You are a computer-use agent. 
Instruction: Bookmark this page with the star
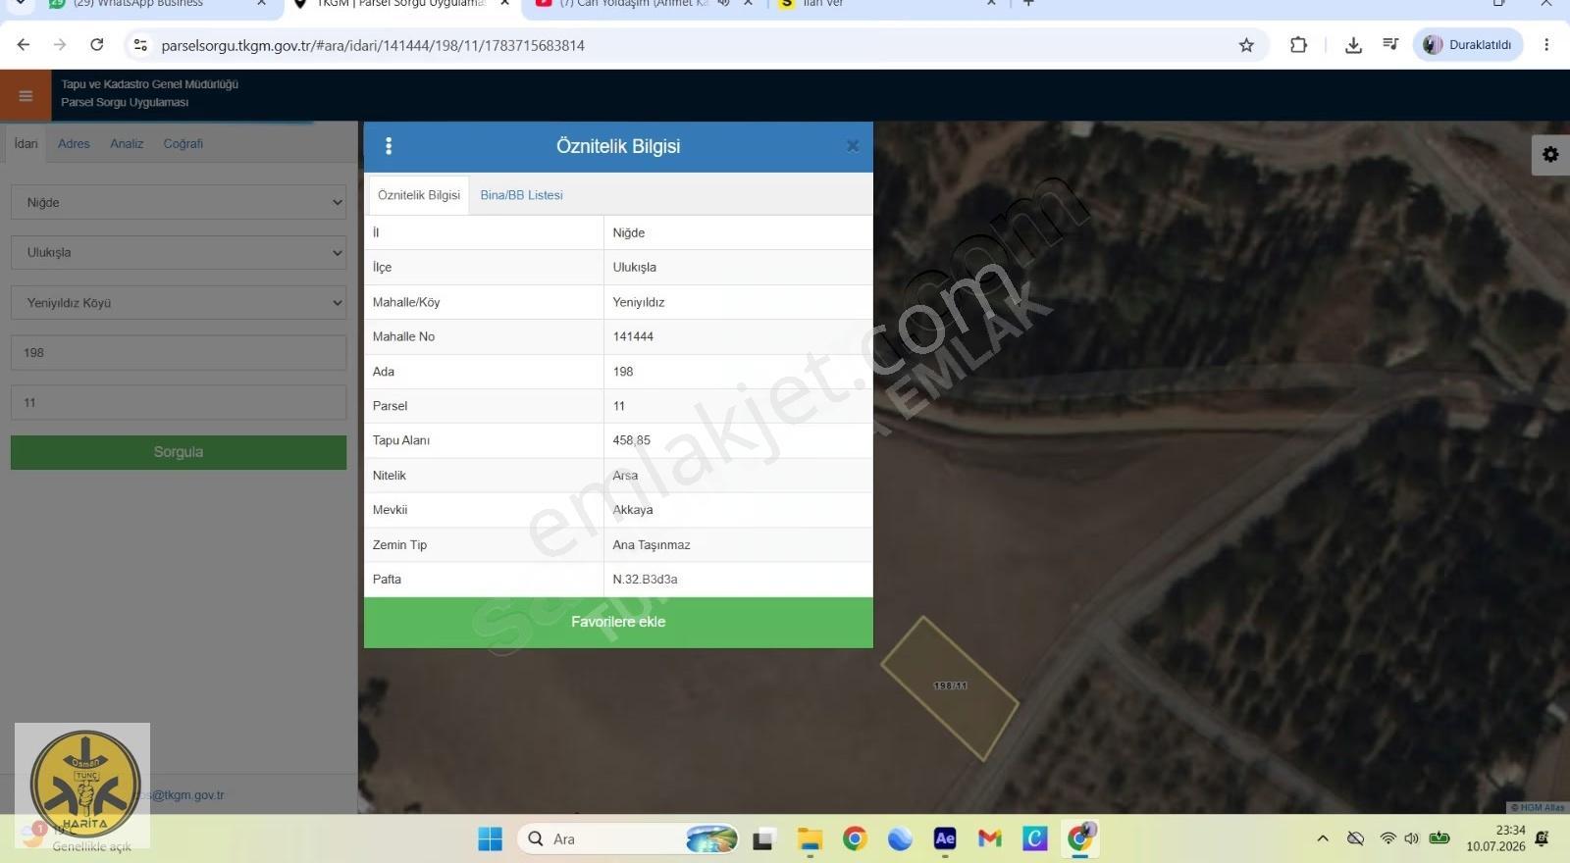[x=1246, y=45]
